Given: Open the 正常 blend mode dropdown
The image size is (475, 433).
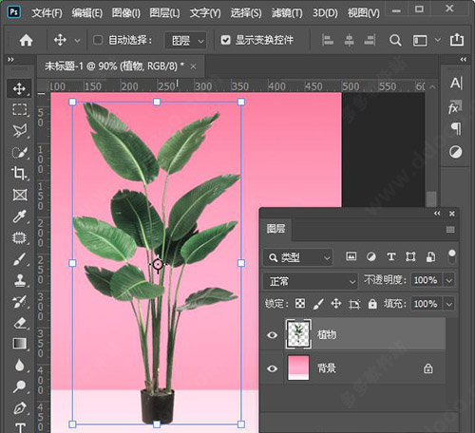Looking at the screenshot, I should pos(311,281).
